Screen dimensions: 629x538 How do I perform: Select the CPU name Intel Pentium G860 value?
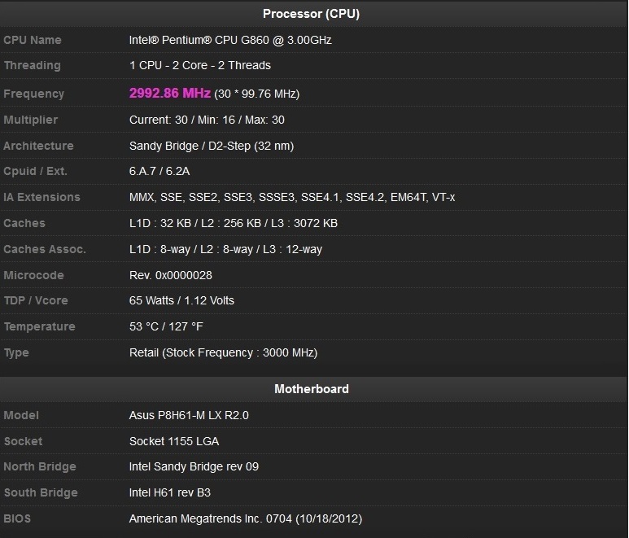(230, 40)
